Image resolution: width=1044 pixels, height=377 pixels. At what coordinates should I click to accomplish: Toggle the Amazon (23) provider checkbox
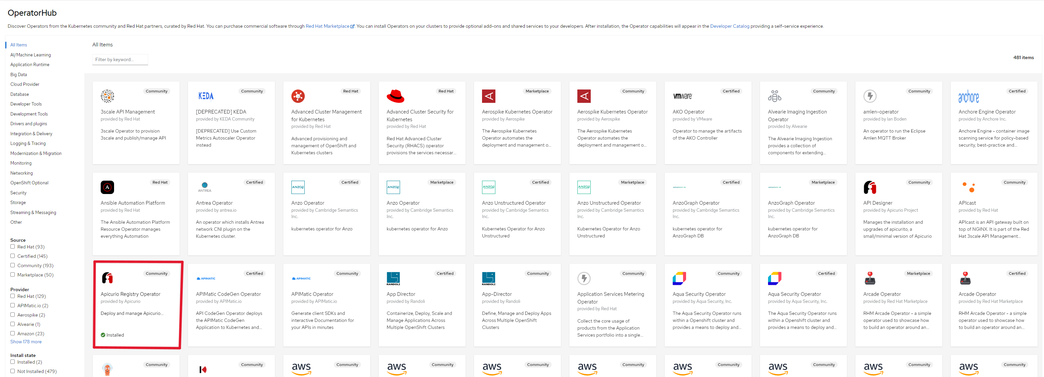click(13, 333)
